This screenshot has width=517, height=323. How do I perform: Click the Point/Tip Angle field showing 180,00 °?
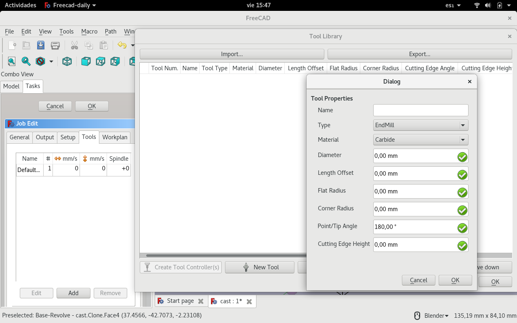(x=421, y=227)
